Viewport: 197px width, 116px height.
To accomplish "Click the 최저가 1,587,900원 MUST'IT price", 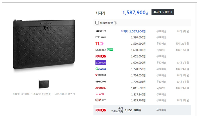I will (x=133, y=31).
